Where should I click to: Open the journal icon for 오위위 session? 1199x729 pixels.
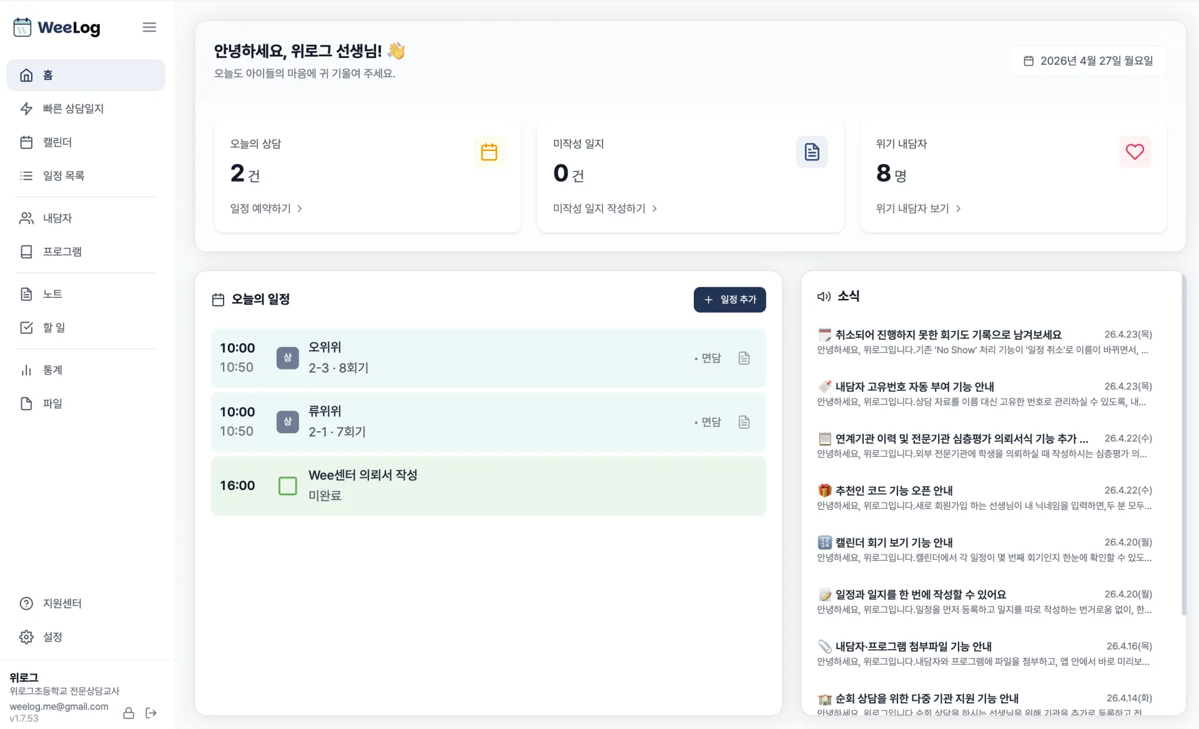pos(744,358)
